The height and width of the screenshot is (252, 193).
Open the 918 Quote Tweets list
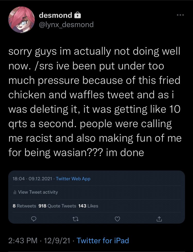[57, 206]
